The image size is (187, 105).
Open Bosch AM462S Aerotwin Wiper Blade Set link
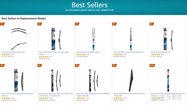[129, 52]
